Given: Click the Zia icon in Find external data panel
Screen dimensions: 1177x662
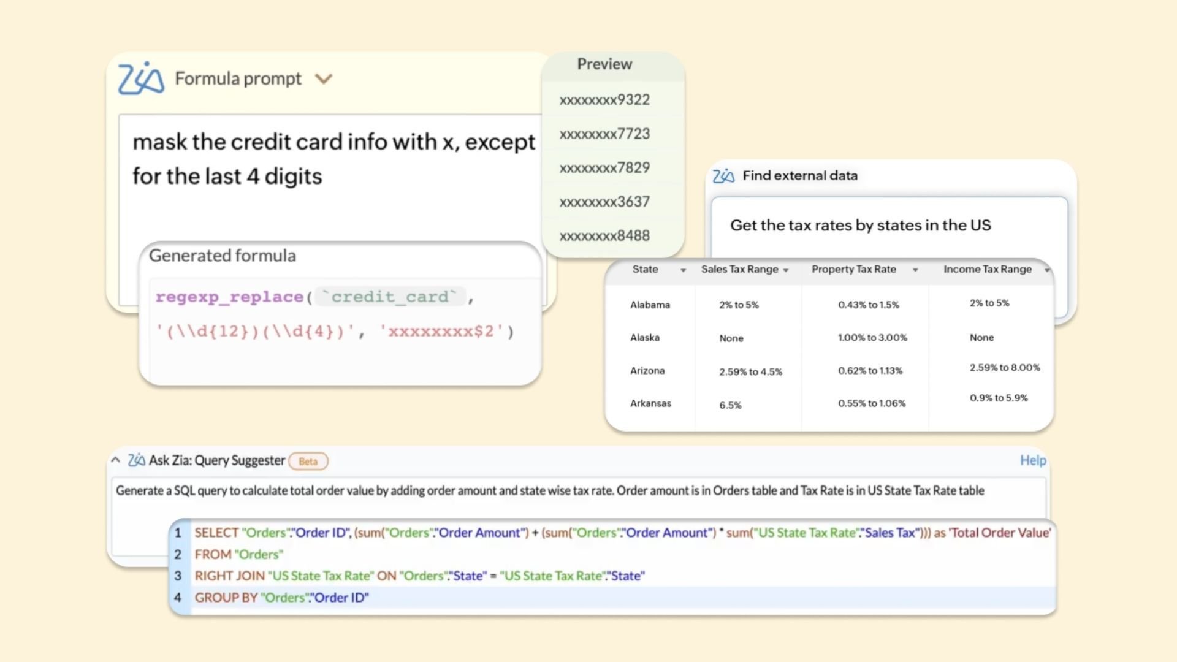Looking at the screenshot, I should tap(723, 175).
